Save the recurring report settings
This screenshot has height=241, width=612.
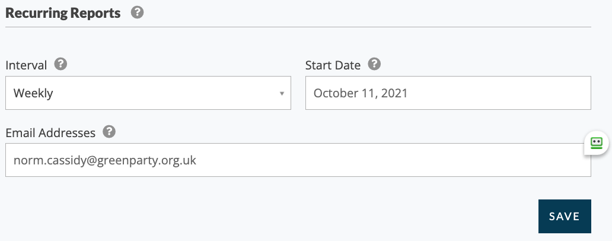(x=565, y=217)
